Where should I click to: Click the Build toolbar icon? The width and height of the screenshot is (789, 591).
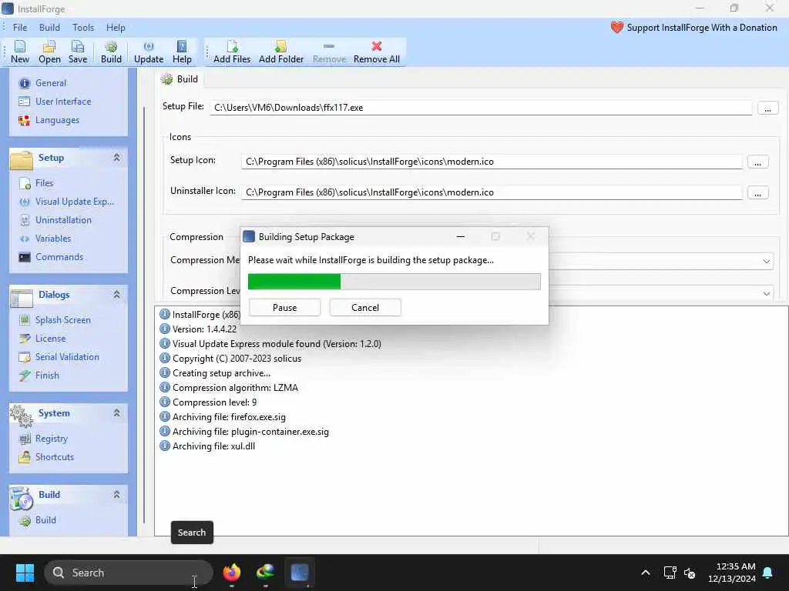coord(111,52)
